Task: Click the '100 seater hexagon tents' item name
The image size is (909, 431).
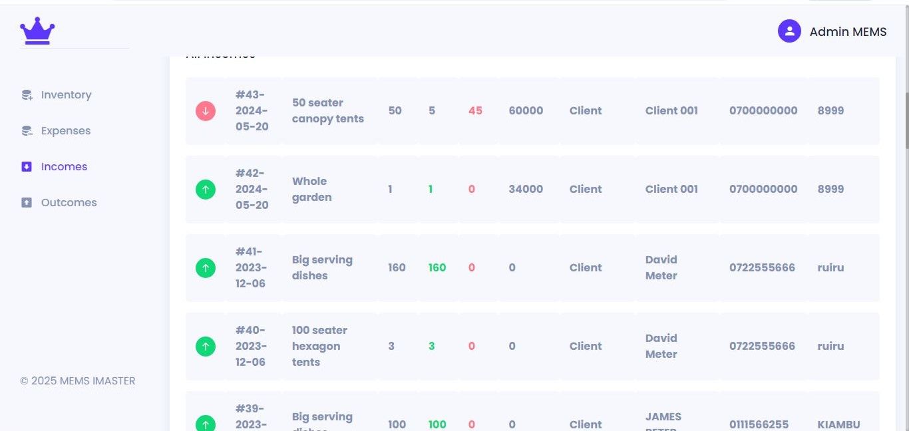Action: [319, 347]
